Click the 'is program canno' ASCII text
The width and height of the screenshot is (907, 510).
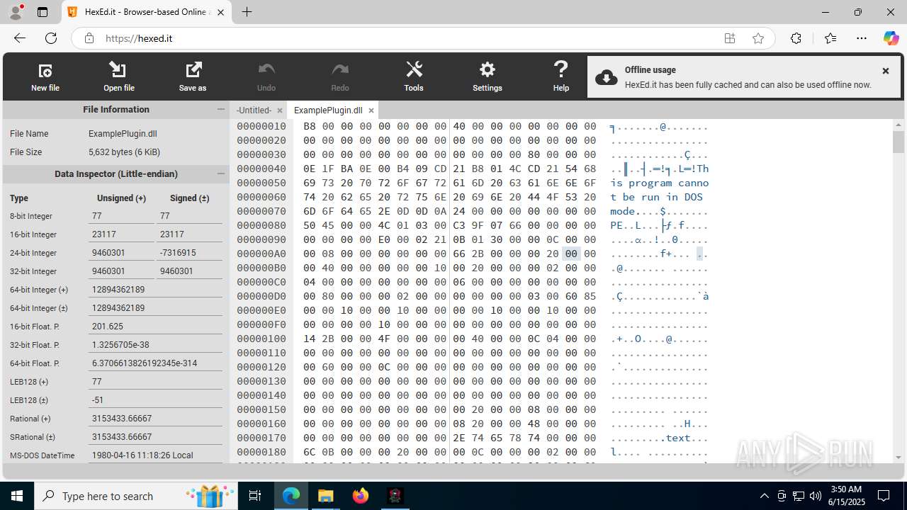click(660, 183)
